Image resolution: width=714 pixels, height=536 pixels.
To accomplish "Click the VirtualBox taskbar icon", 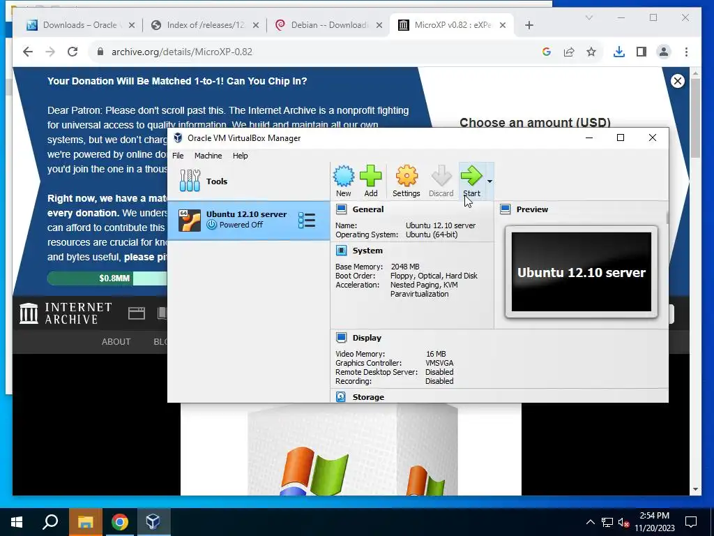I will tap(153, 522).
